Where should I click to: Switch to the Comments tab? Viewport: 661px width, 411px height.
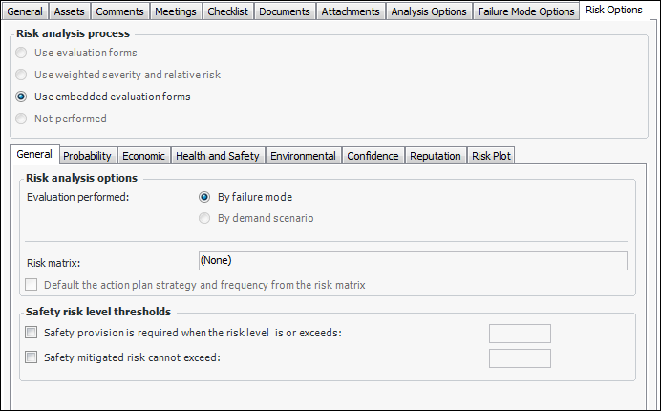click(119, 11)
